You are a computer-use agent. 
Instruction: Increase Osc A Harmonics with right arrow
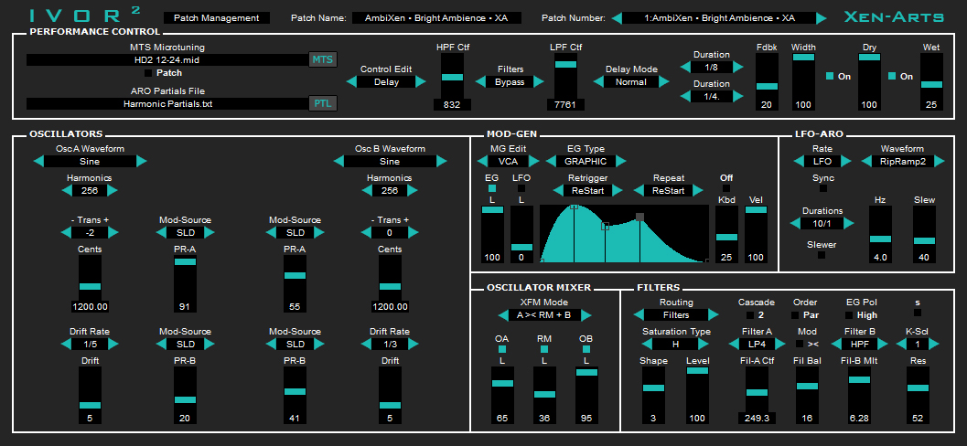pos(113,191)
